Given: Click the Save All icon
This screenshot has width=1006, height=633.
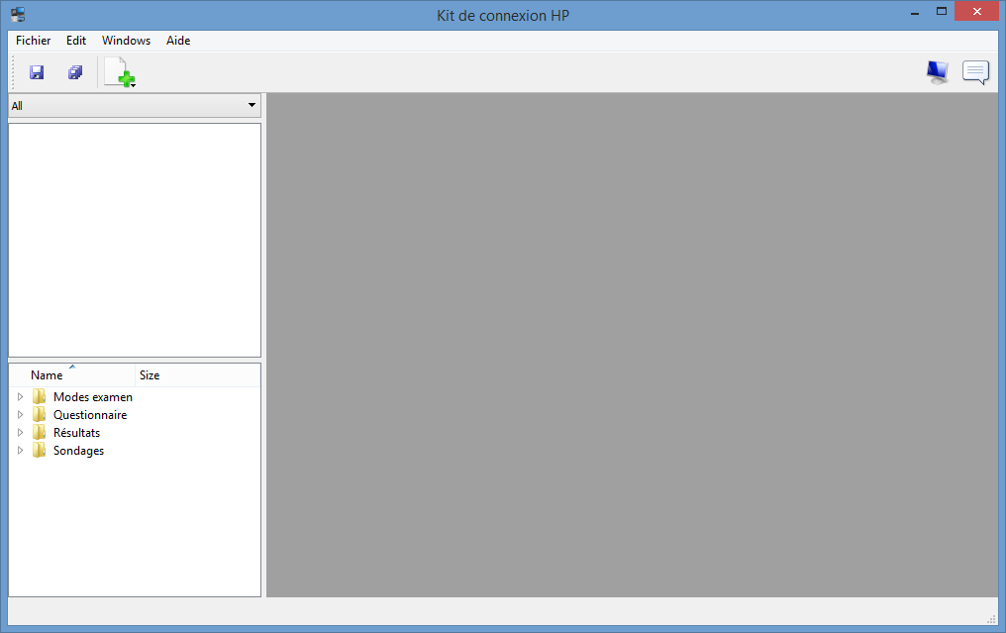Looking at the screenshot, I should [x=75, y=72].
